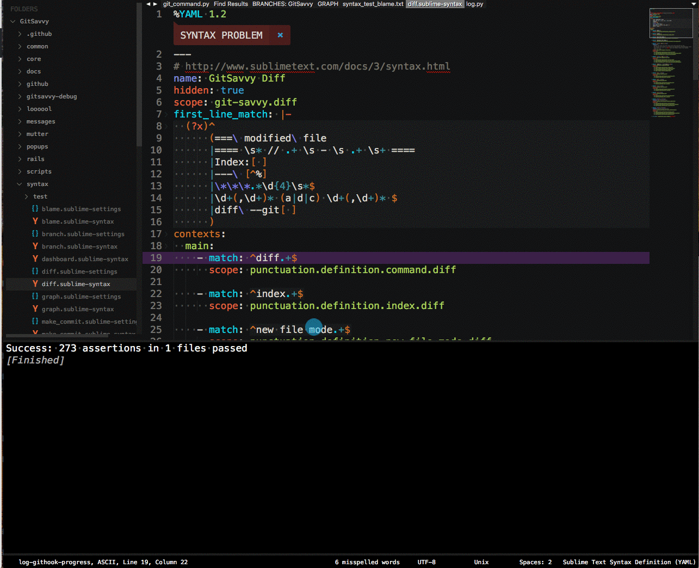Viewport: 699px width, 568px height.
Task: Click the Y icon beside graph.sublime-syntax
Action: (x=35, y=309)
